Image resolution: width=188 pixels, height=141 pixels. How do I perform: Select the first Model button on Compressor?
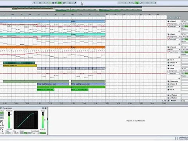[22, 133]
